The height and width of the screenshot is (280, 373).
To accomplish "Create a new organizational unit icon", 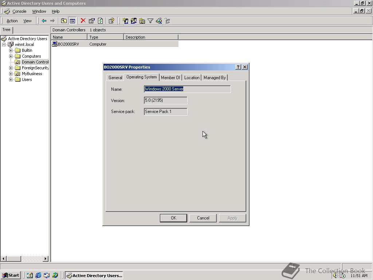I will (142, 21).
